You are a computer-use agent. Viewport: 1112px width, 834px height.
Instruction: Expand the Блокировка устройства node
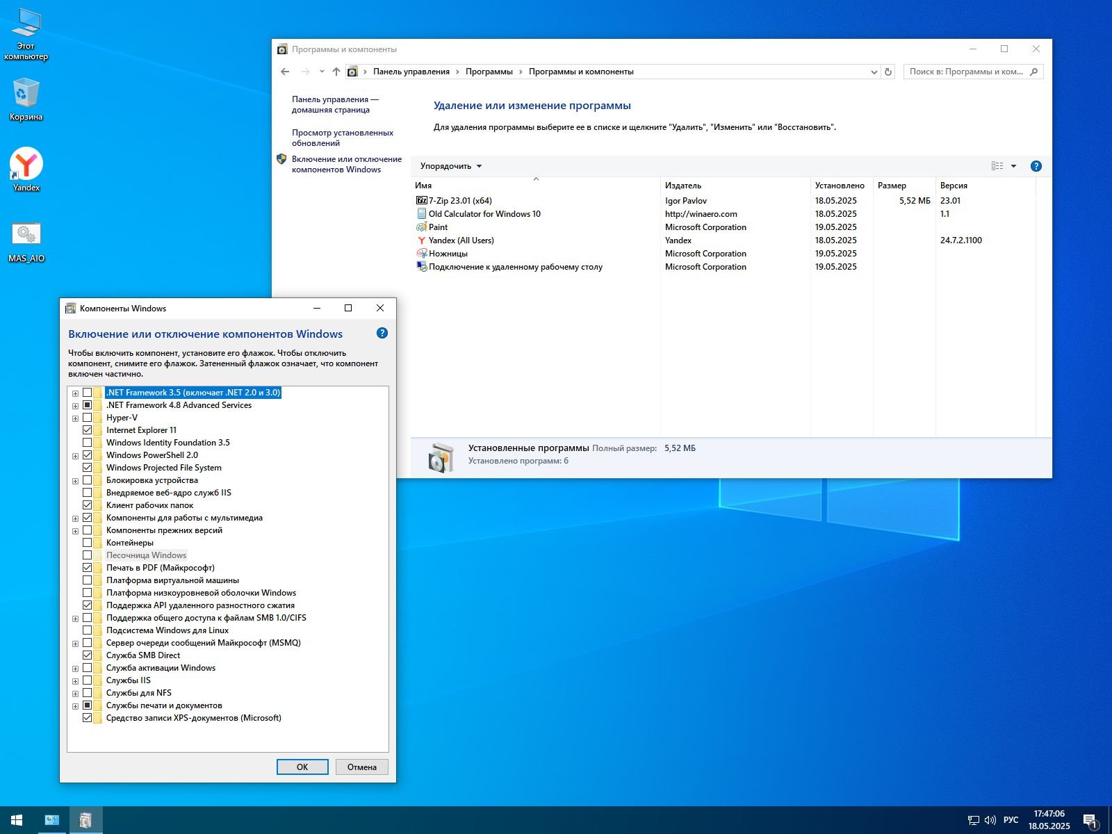[x=75, y=481]
